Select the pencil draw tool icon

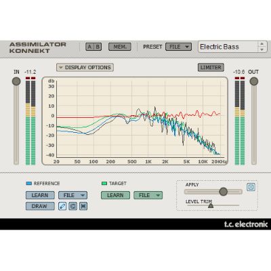(x=62, y=206)
